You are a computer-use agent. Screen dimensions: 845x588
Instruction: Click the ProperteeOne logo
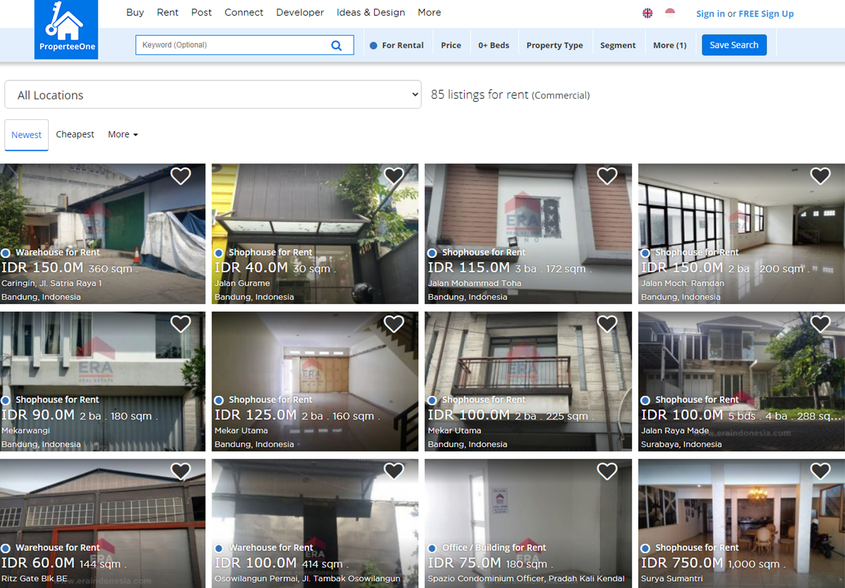(x=66, y=29)
